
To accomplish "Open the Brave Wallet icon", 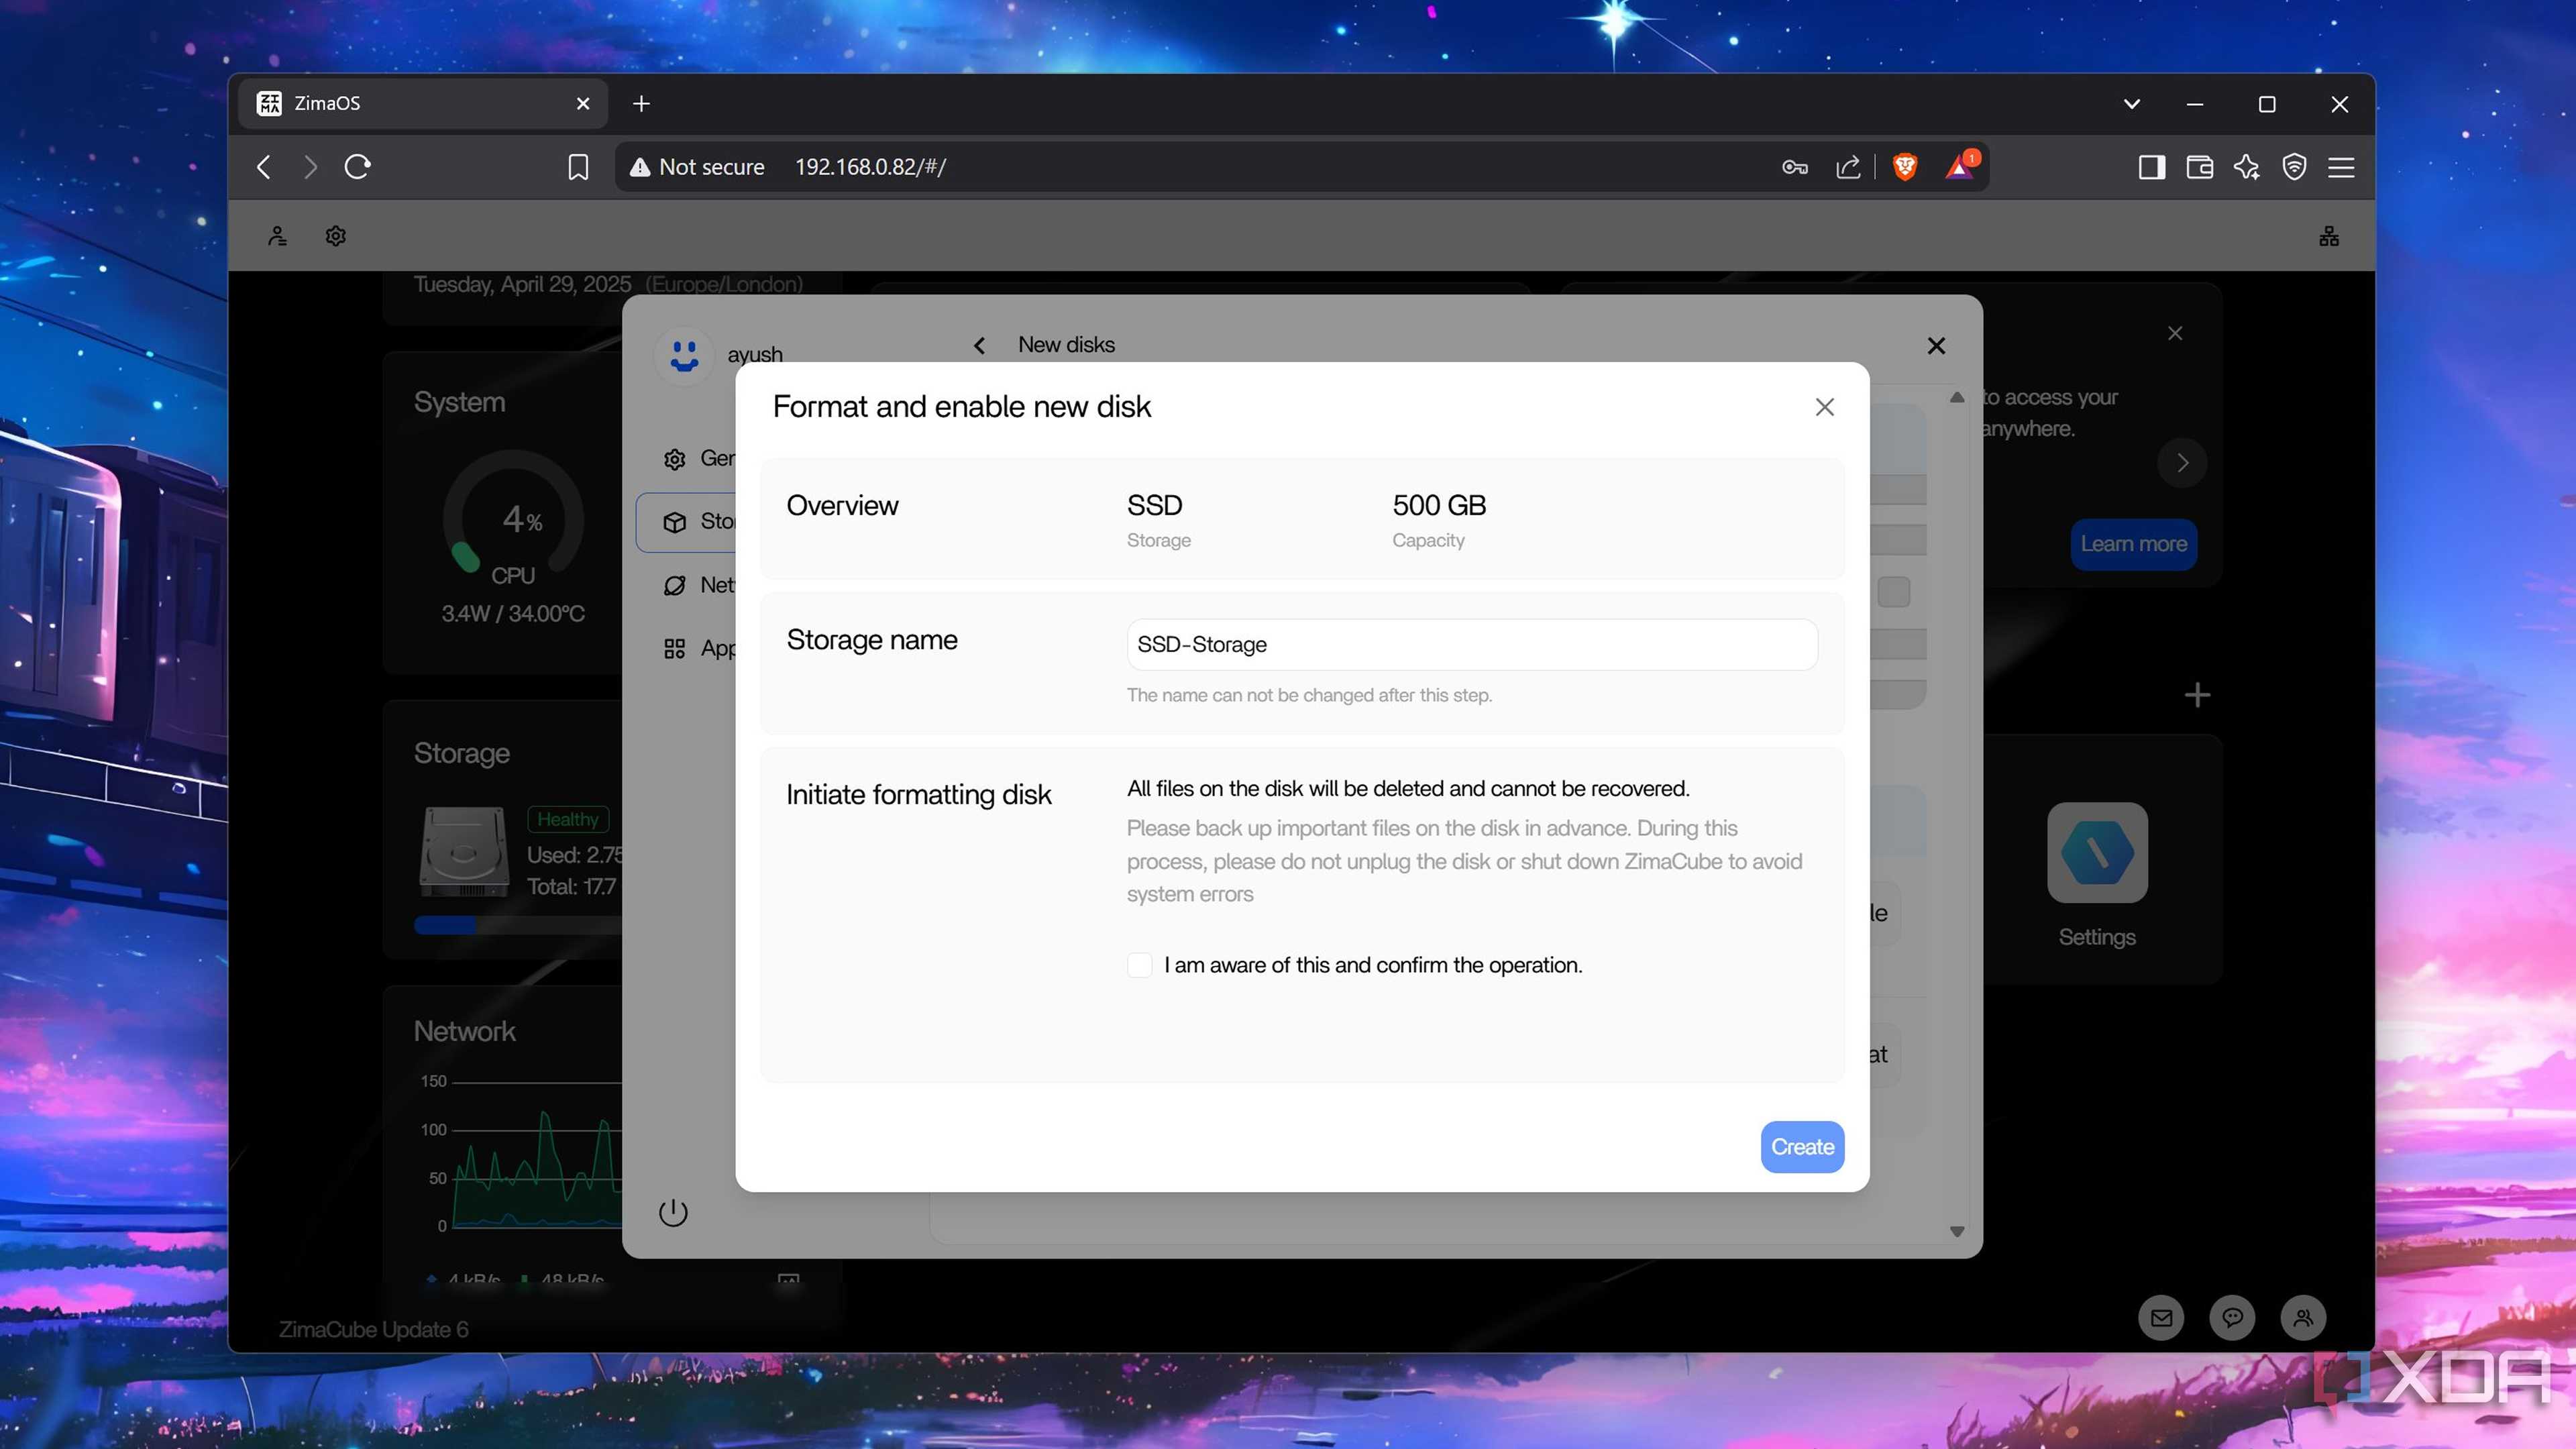I will click(2199, 167).
